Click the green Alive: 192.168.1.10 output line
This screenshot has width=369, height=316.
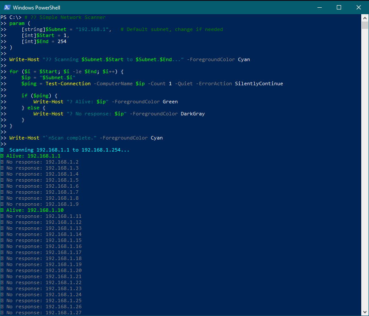coord(35,210)
